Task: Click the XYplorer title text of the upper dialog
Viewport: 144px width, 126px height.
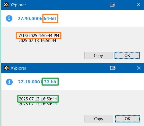Action: click(18, 5)
